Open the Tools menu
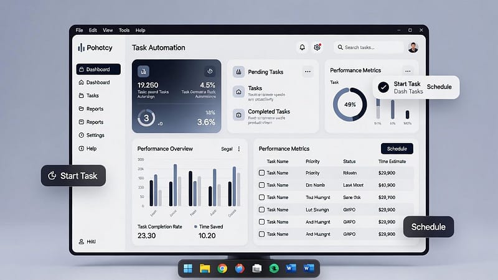 point(124,30)
